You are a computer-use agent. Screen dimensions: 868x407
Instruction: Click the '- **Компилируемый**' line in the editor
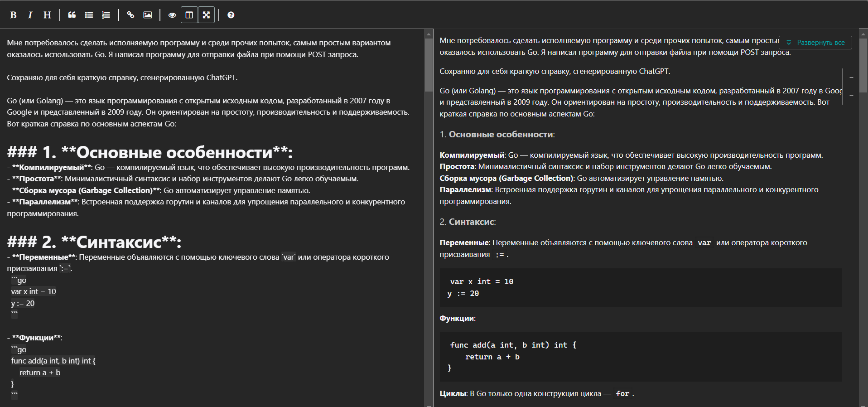point(208,167)
